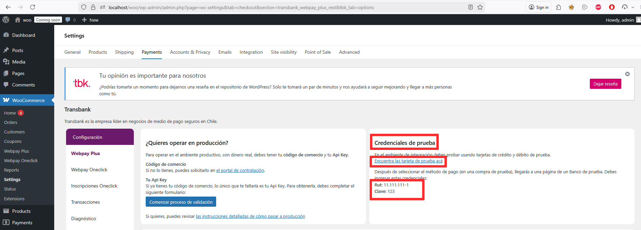The width and height of the screenshot is (641, 230).
Task: Select Webpay Plus in Transbank panel
Action: click(x=85, y=153)
